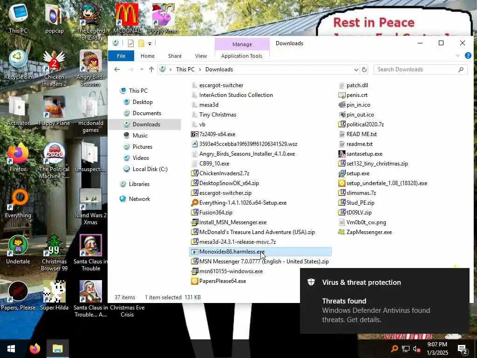Open Christmas Browser 99 shortcut

(54, 253)
